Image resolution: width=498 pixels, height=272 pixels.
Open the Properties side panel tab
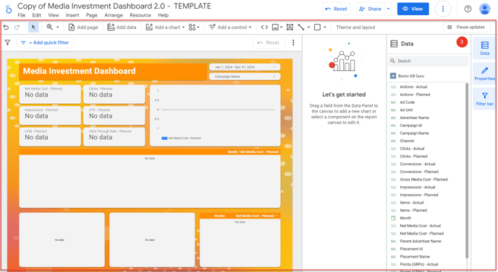pyautogui.click(x=485, y=74)
